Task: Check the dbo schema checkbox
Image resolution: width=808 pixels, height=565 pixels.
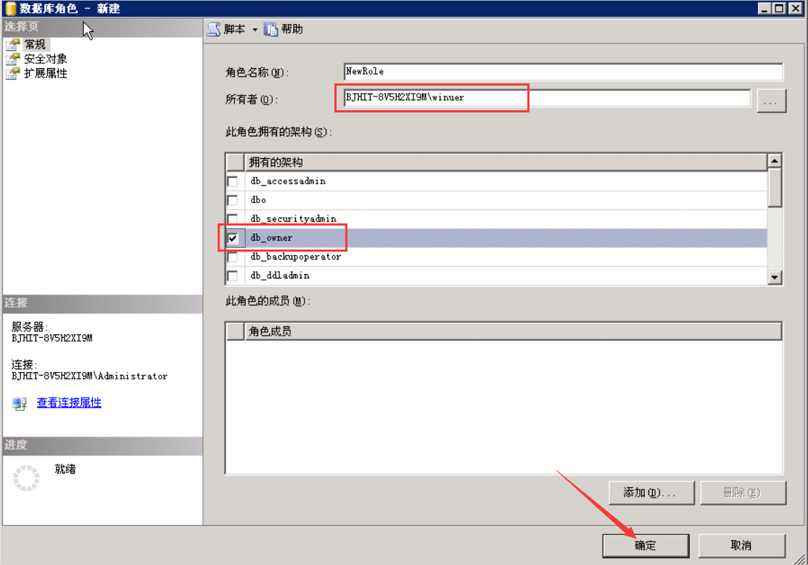Action: pos(233,200)
